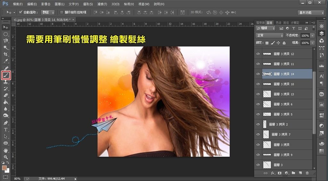Image resolution: width=328 pixels, height=181 pixels.
Task: Select the Eraser tool
Action: (x=6, y=95)
